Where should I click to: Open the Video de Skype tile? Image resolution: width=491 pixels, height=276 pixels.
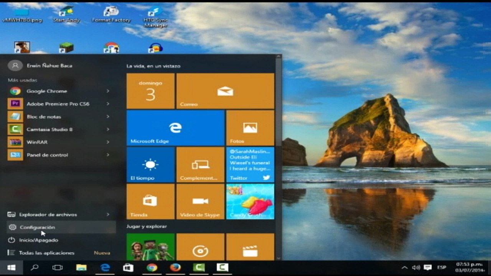[200, 202]
